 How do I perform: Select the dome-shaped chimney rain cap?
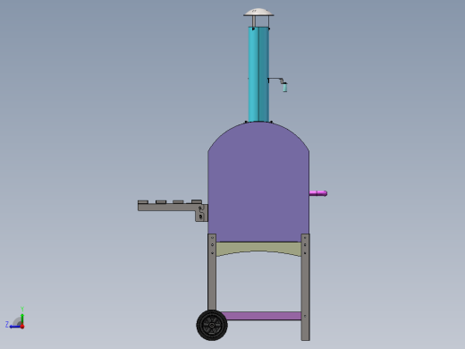[x=258, y=13]
